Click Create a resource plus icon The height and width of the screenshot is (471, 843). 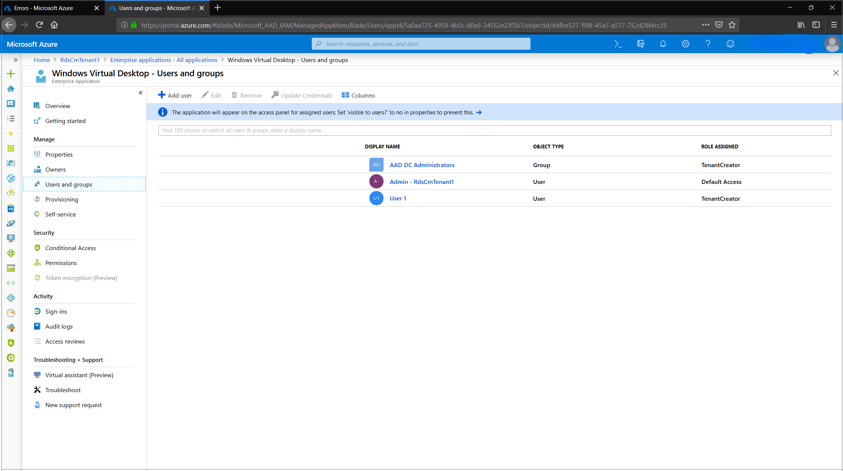(x=11, y=74)
